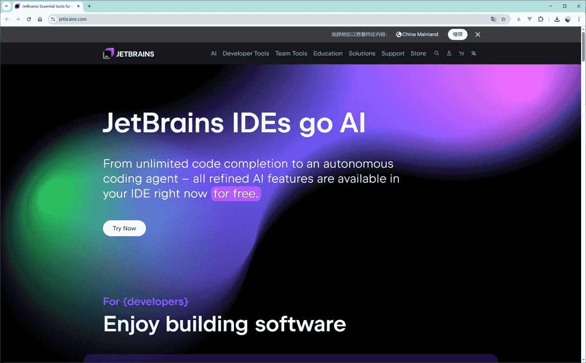Open the Store menu
The width and height of the screenshot is (586, 363).
(x=418, y=53)
